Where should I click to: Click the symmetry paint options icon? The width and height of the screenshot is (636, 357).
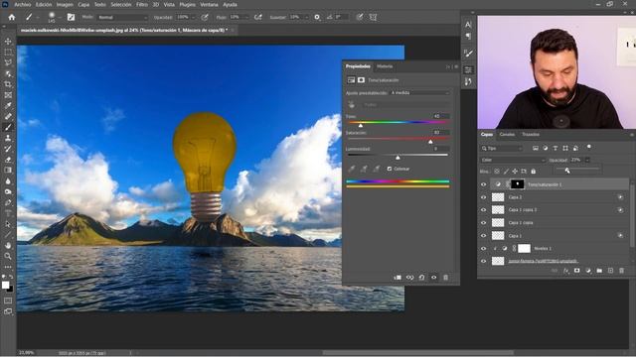[373, 17]
